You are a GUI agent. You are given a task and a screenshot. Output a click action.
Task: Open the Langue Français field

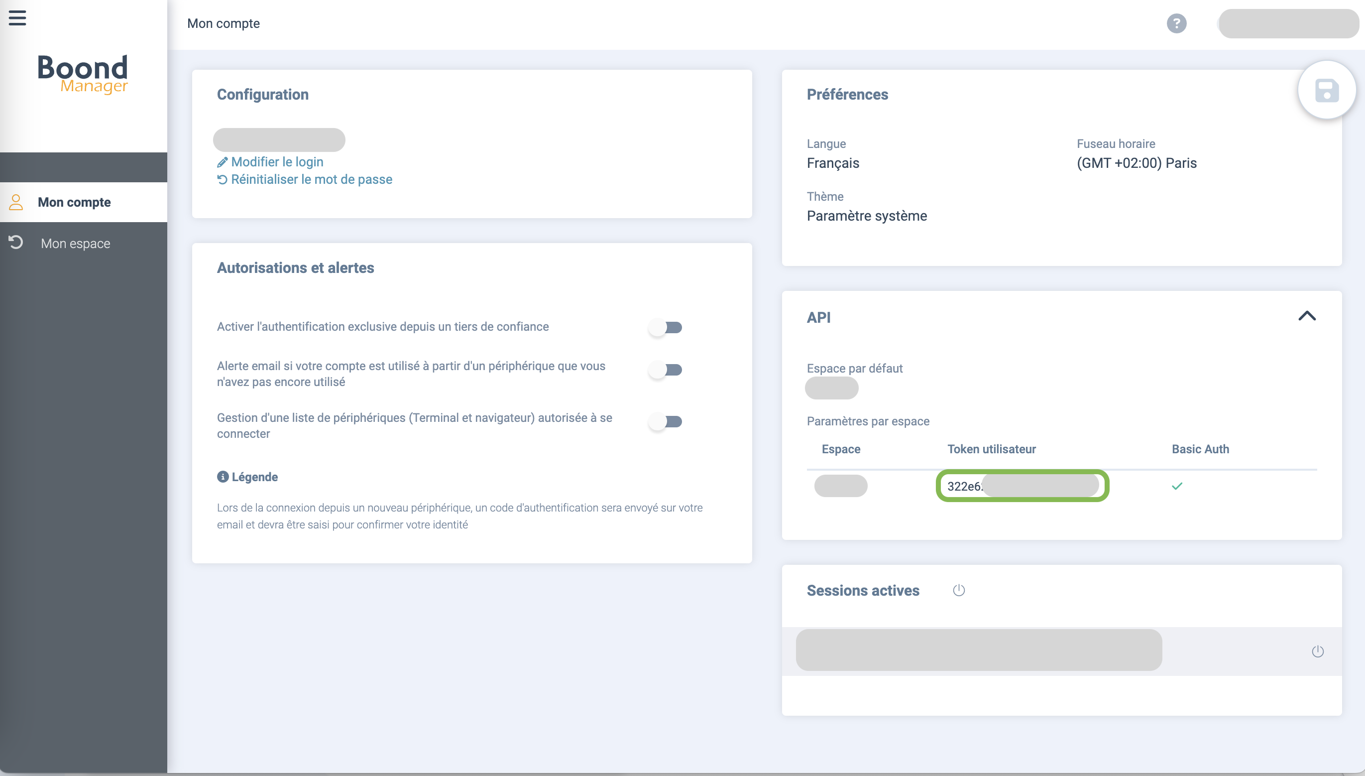(832, 163)
